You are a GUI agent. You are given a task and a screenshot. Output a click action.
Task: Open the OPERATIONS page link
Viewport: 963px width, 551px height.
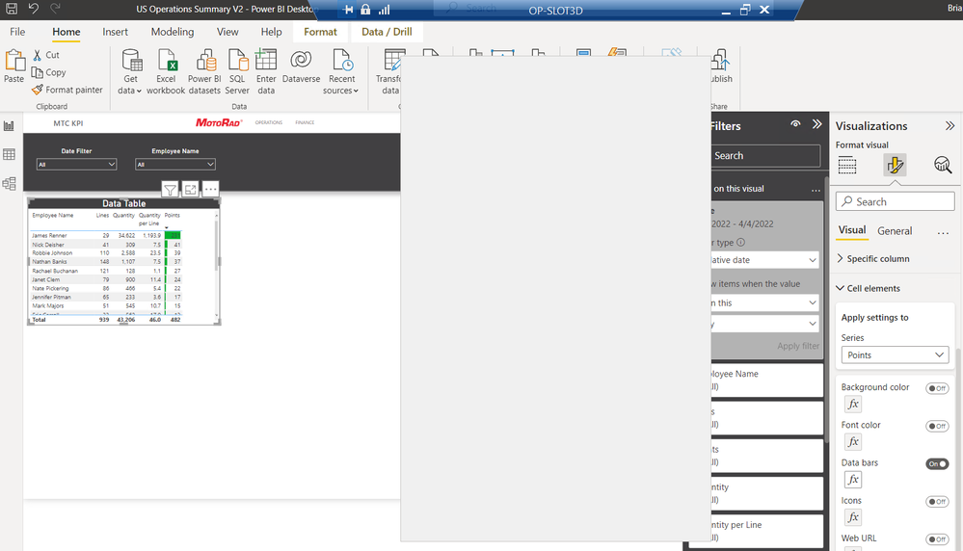click(x=269, y=122)
